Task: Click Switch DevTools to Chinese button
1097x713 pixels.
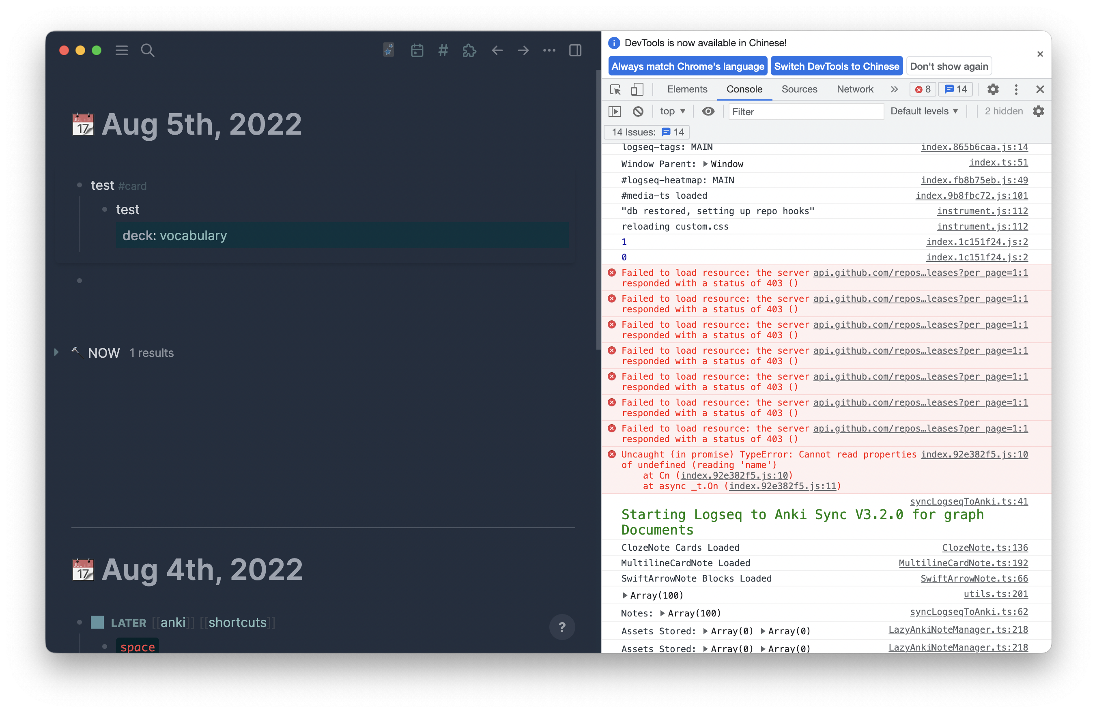Action: tap(836, 67)
